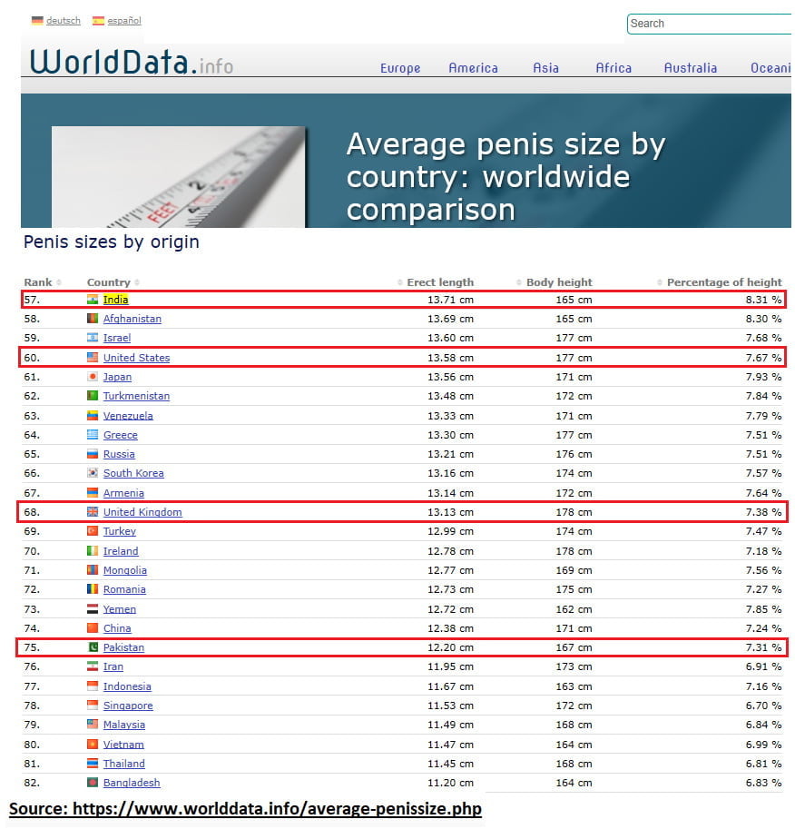Click the South Korea flag icon

pos(93,473)
